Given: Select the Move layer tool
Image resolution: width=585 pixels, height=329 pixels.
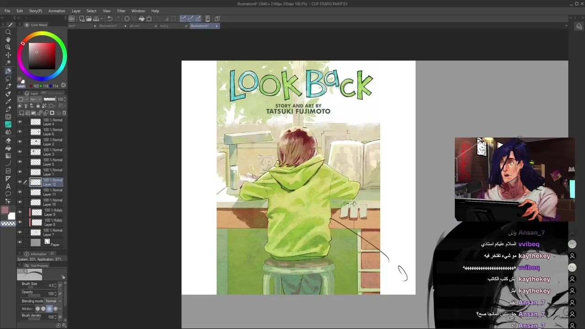Looking at the screenshot, I should click(x=8, y=55).
